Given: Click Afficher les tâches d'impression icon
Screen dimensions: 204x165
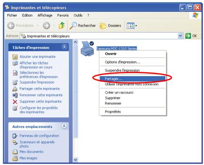Looking at the screenshot, I should (15, 63).
